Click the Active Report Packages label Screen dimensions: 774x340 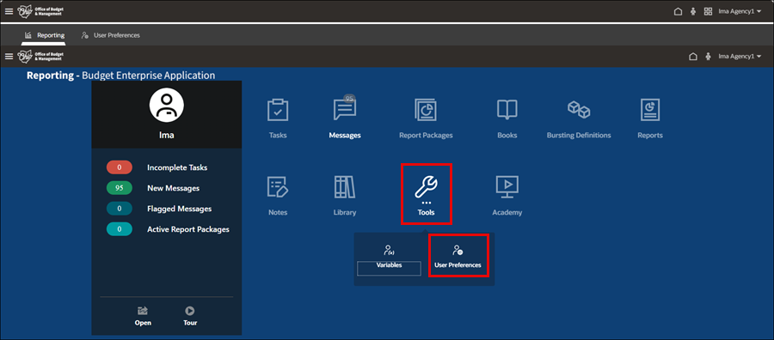[188, 229]
